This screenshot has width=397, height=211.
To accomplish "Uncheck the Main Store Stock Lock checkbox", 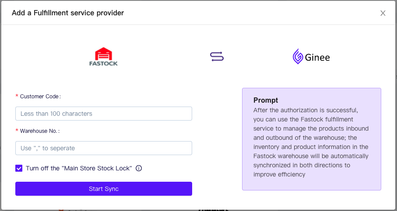I will pyautogui.click(x=19, y=168).
